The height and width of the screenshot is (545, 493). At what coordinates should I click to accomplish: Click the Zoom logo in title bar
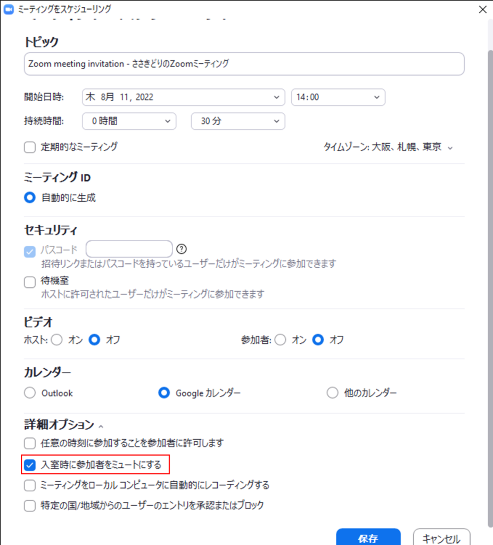point(8,9)
